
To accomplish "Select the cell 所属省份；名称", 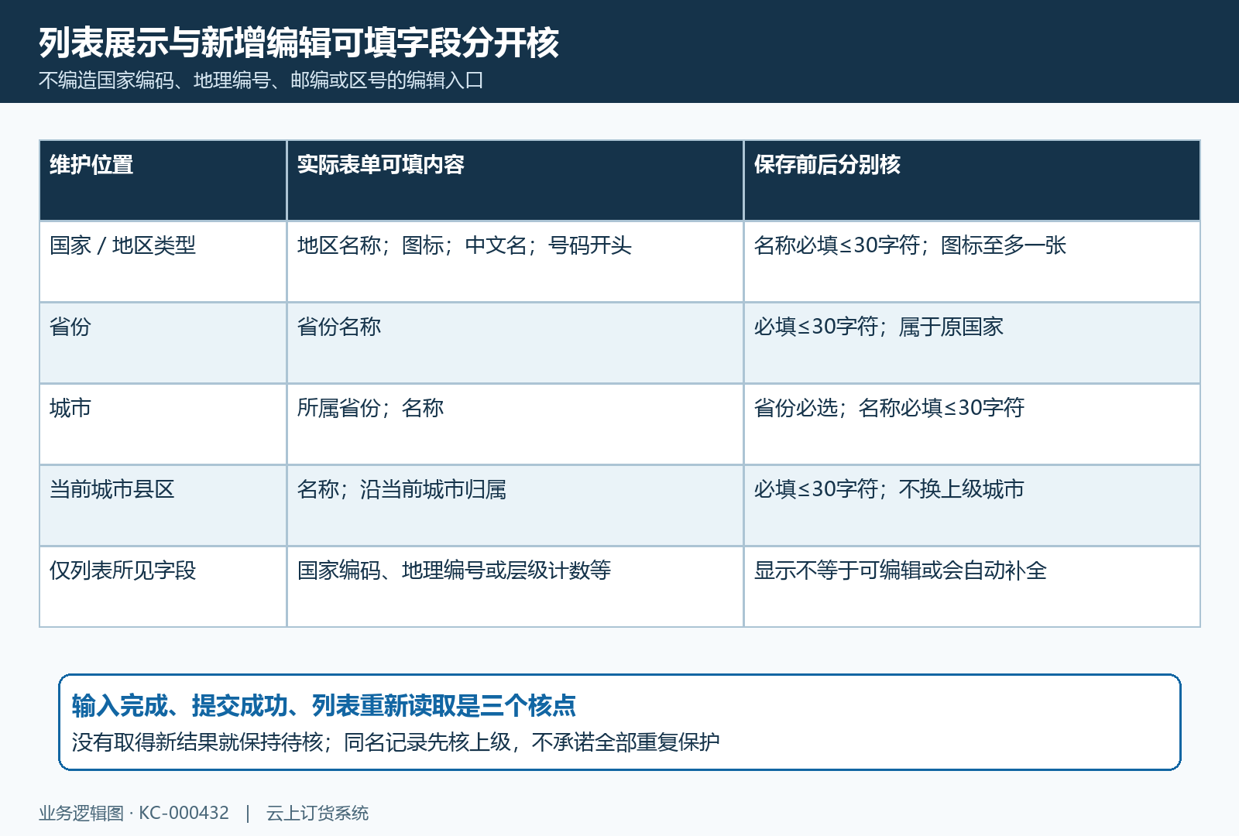I will (515, 424).
